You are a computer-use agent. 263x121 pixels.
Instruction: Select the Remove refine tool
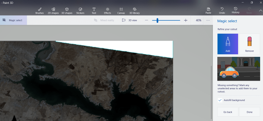click(x=249, y=44)
